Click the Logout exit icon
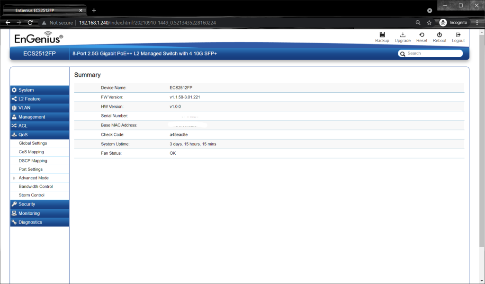Screen dimensions: 485x284 (458, 35)
